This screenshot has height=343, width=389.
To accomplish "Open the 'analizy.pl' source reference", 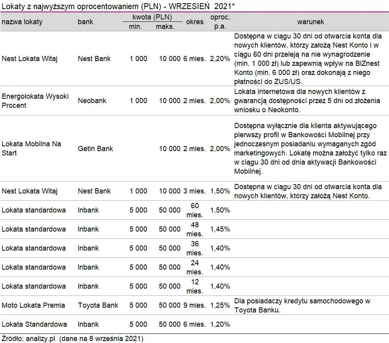I will click(40, 339).
